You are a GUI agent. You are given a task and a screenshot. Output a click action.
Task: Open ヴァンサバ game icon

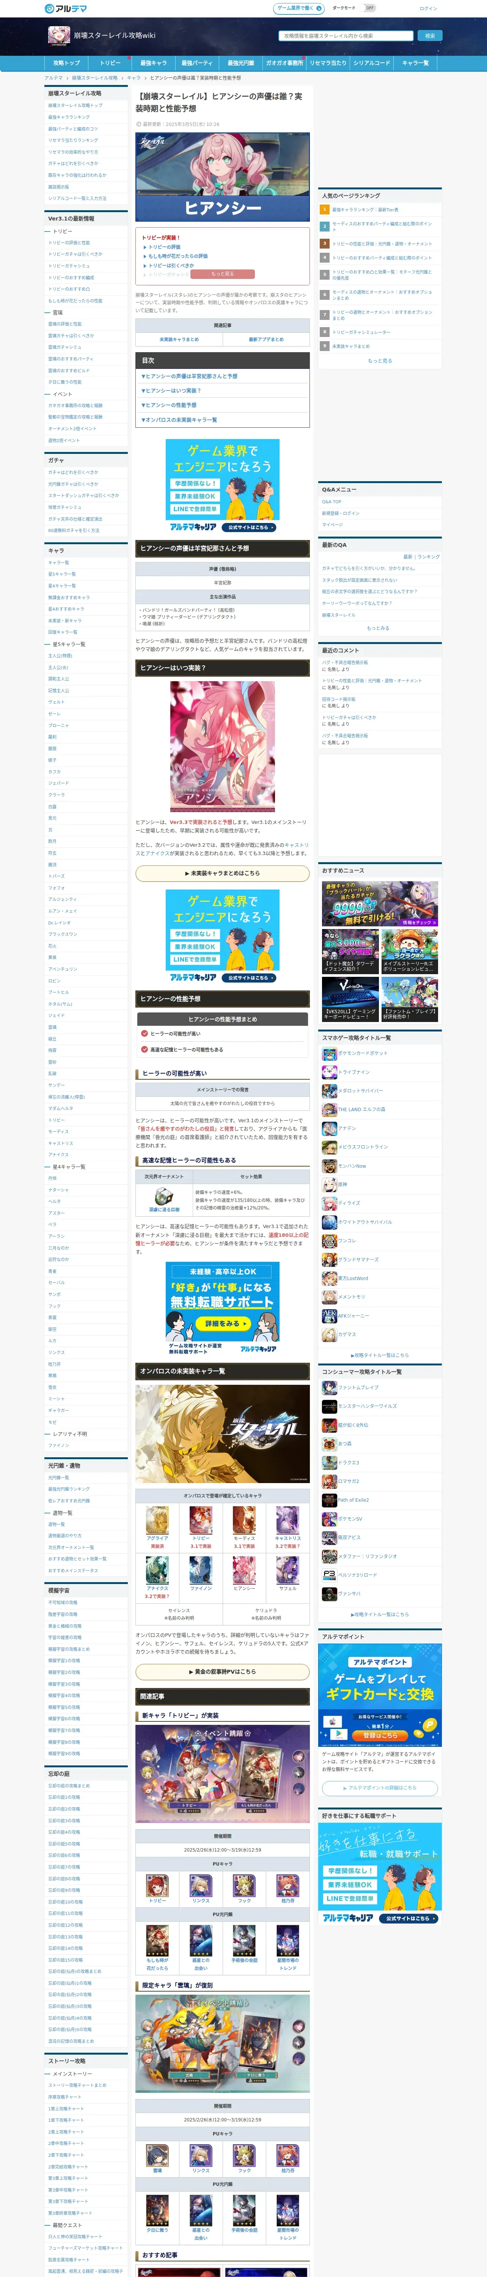tap(329, 1594)
